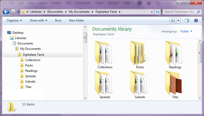Go to My Documents in the address bar
The height and width of the screenshot is (116, 204).
79,12
